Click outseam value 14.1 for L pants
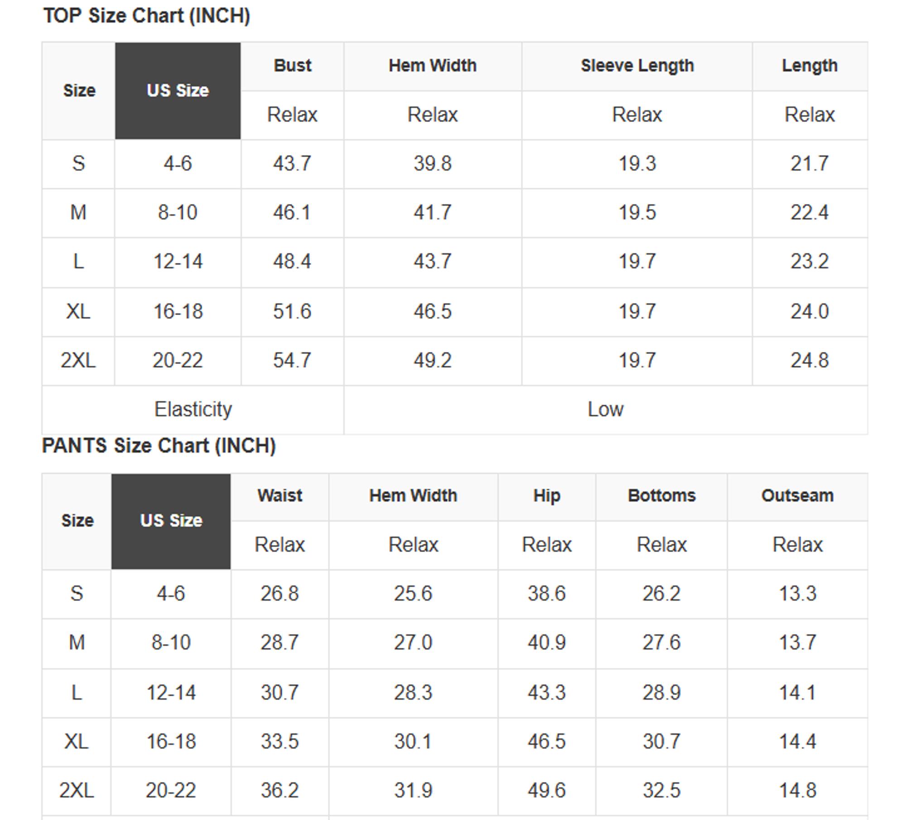The image size is (906, 820). point(797,692)
